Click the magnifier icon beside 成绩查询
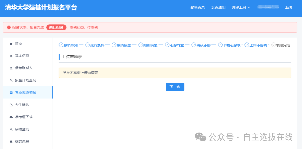Image resolution: width=302 pixels, height=149 pixels. pos(11,129)
